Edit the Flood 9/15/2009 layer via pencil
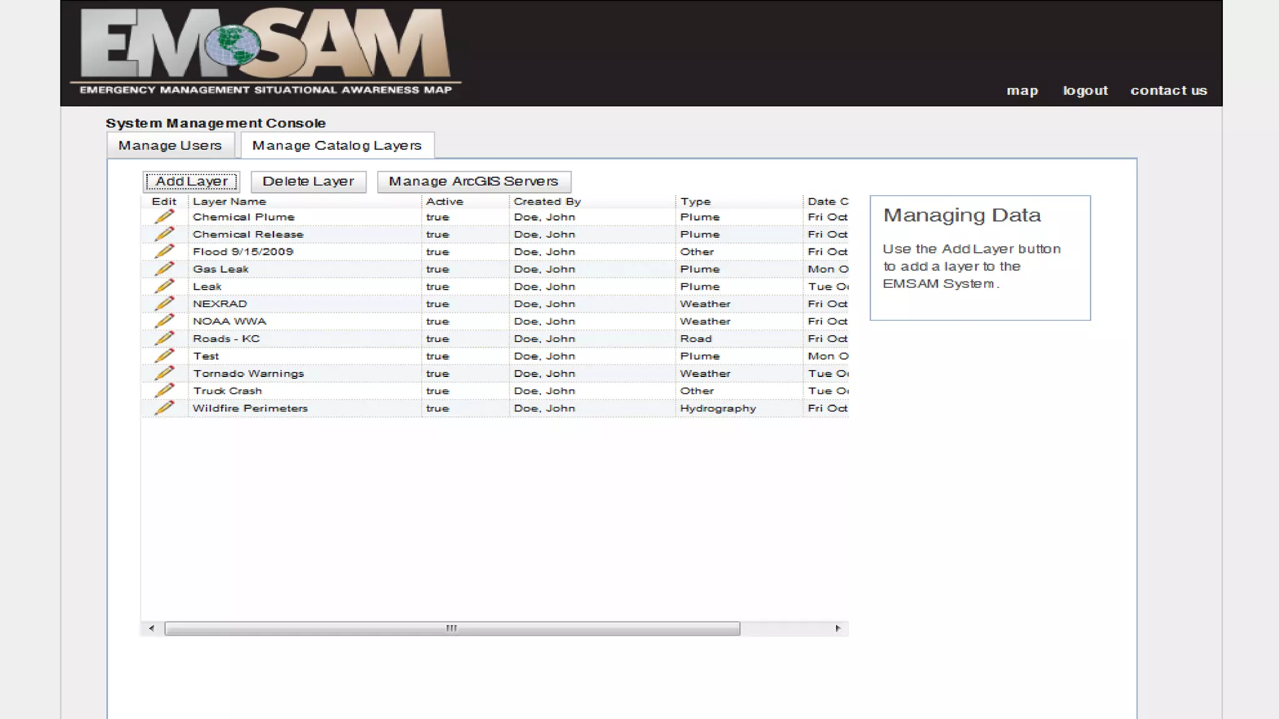1279x719 pixels. (x=164, y=252)
